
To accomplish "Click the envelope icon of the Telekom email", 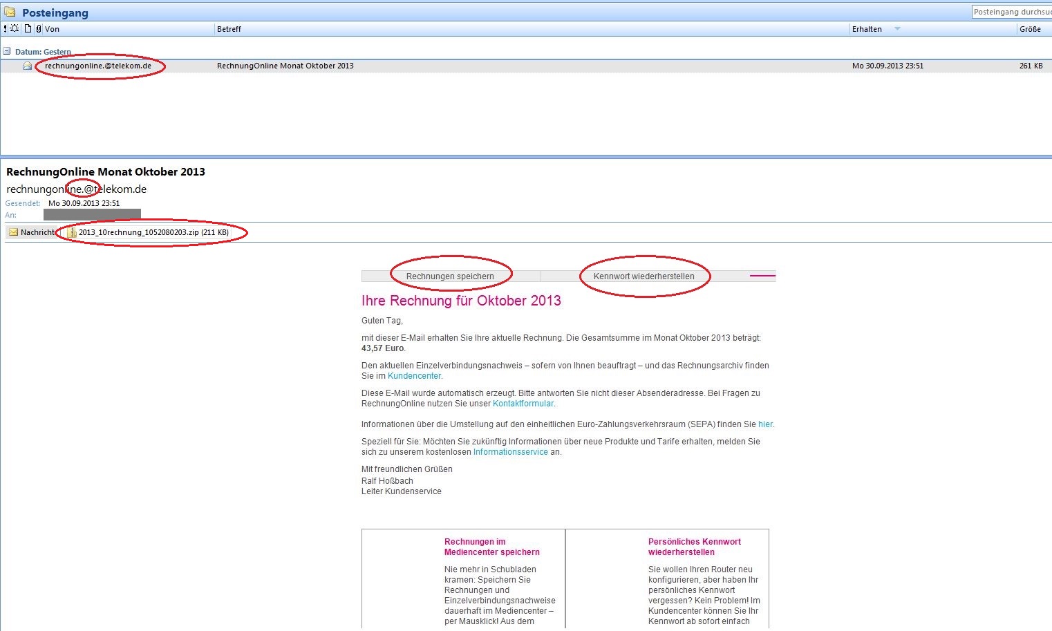I will 28,66.
